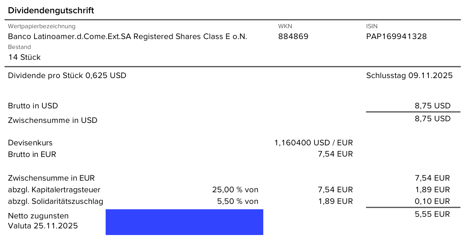Click the Zwischensumme in EUR label

tap(52, 178)
